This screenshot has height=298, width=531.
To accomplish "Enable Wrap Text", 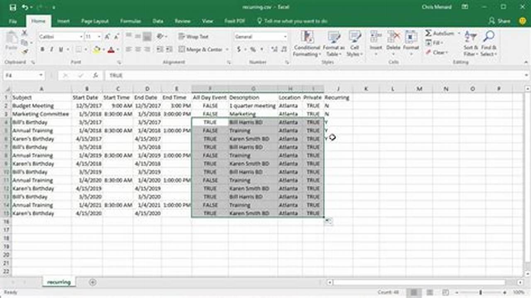I will click(x=193, y=37).
